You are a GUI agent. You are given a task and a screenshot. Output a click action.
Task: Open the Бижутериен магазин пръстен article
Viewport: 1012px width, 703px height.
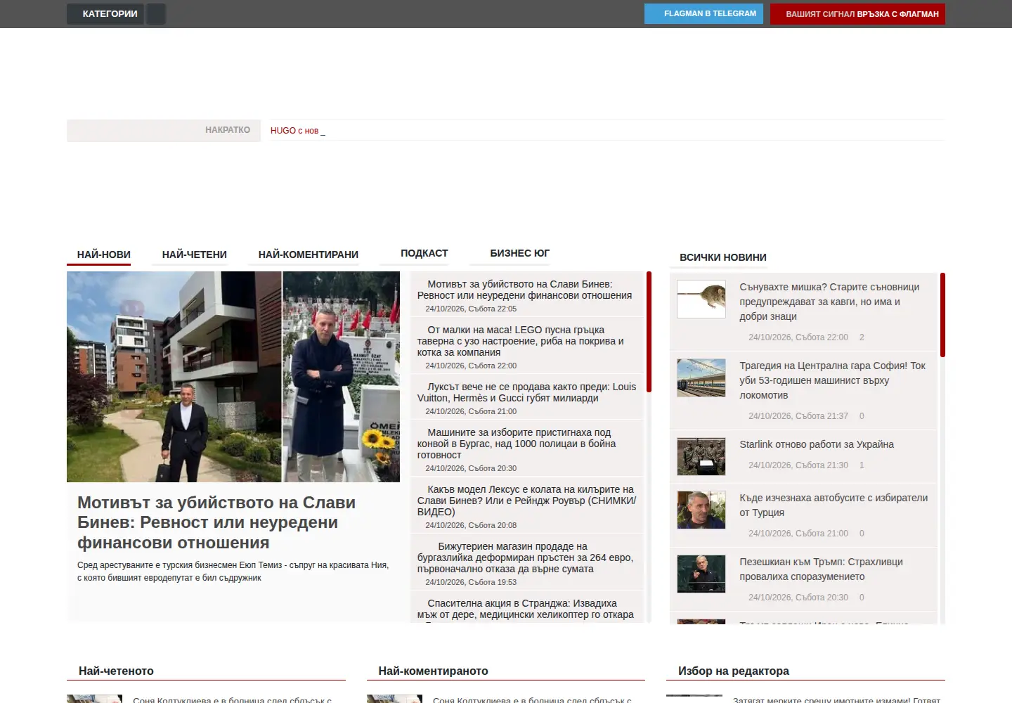coord(525,557)
